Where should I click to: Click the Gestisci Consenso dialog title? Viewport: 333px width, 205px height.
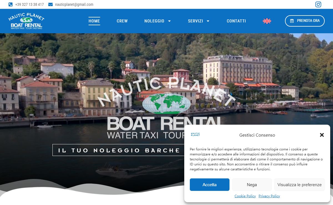[x=257, y=135]
